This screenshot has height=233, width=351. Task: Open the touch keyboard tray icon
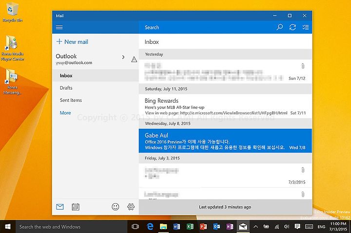pos(309,227)
